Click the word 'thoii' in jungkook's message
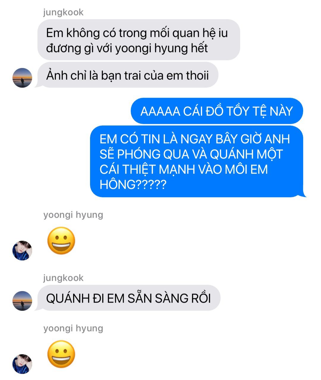The height and width of the screenshot is (380, 321). click(x=197, y=75)
